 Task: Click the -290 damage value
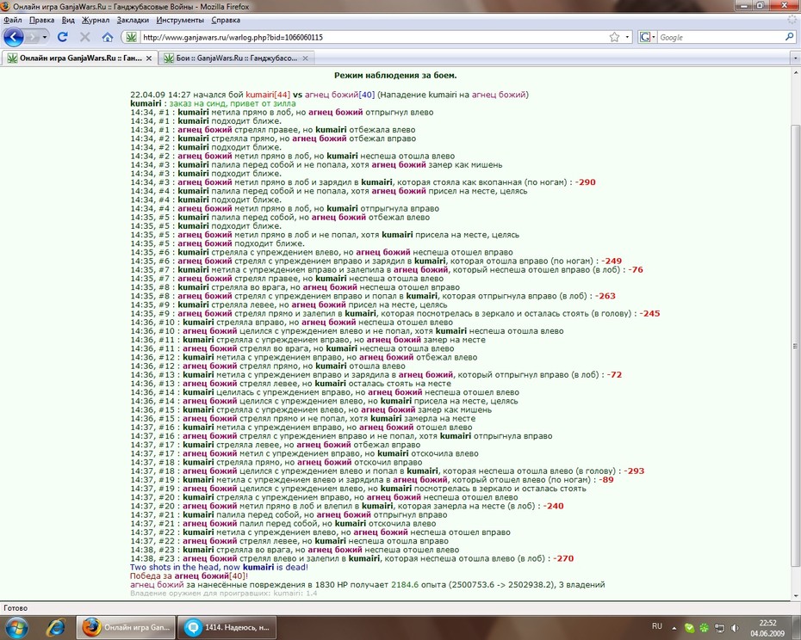pos(586,182)
